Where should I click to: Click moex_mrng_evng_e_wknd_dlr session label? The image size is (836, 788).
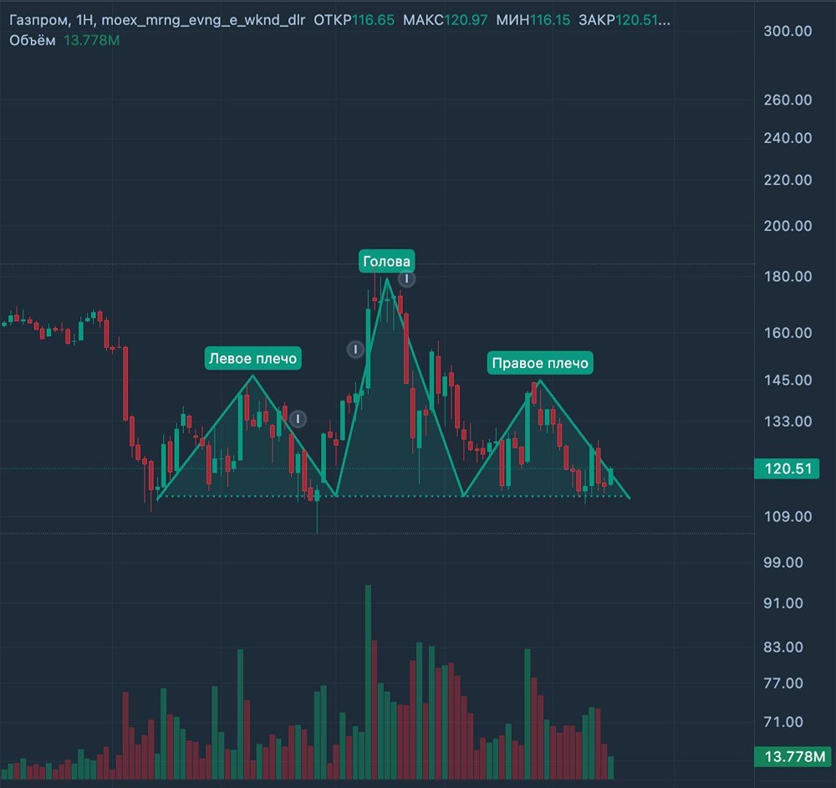point(203,20)
